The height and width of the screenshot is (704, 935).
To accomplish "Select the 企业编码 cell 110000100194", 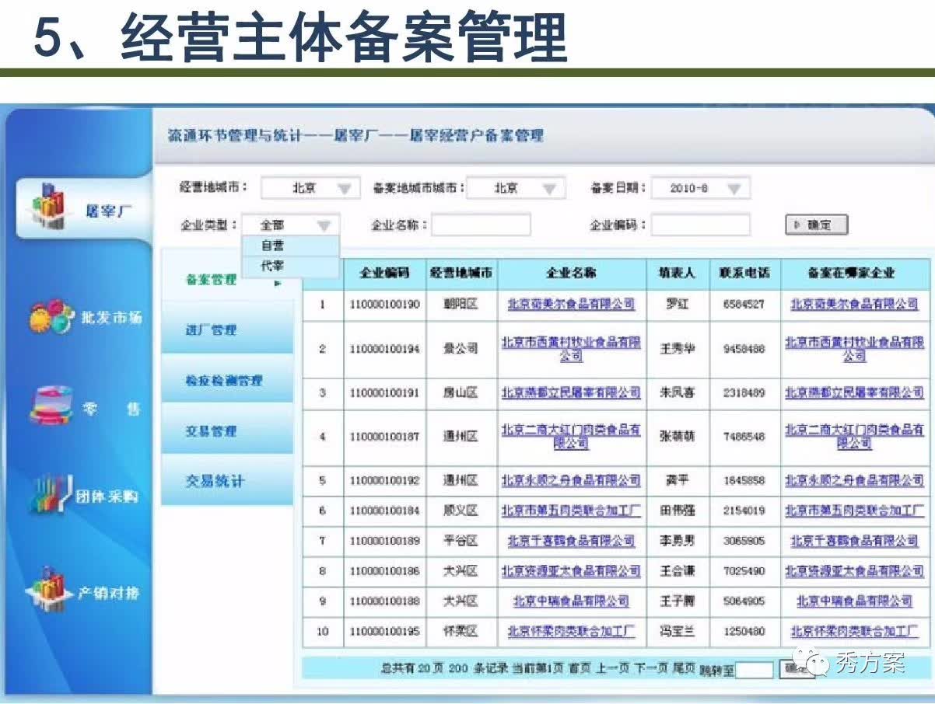I will [384, 350].
